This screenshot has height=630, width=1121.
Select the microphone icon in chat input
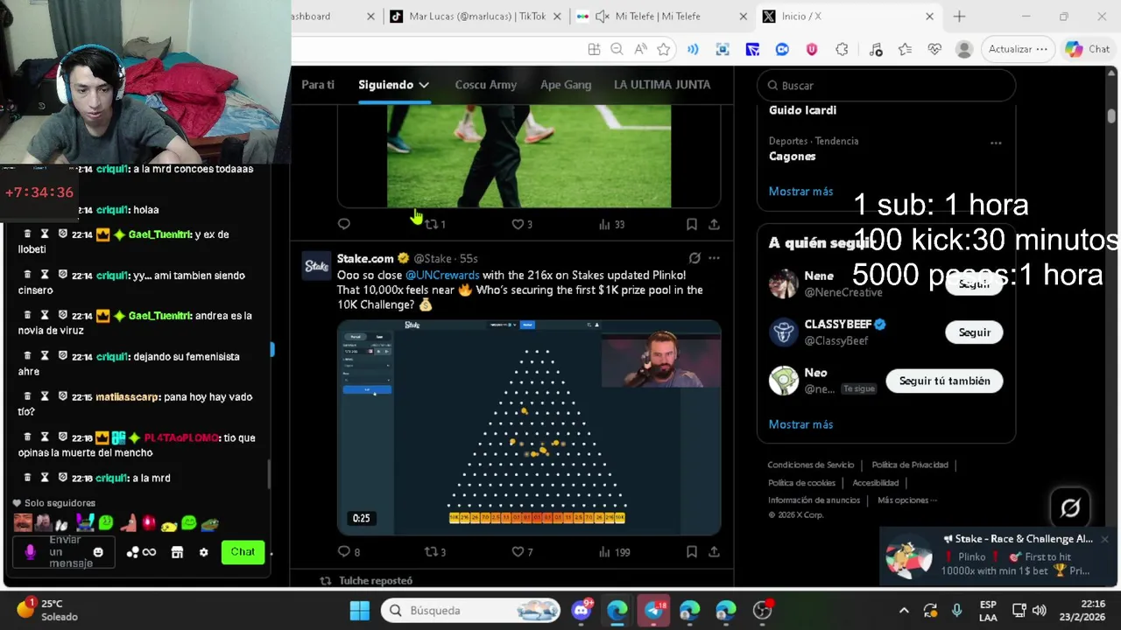[x=31, y=552]
